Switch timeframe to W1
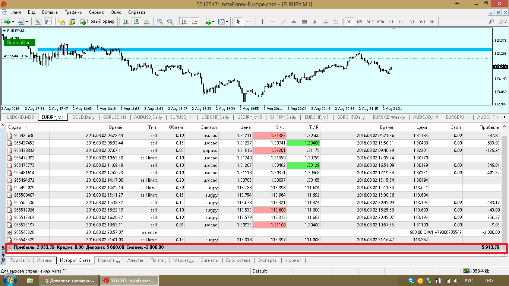Image resolution: width=509 pixels, height=286 pixels. 422,22
